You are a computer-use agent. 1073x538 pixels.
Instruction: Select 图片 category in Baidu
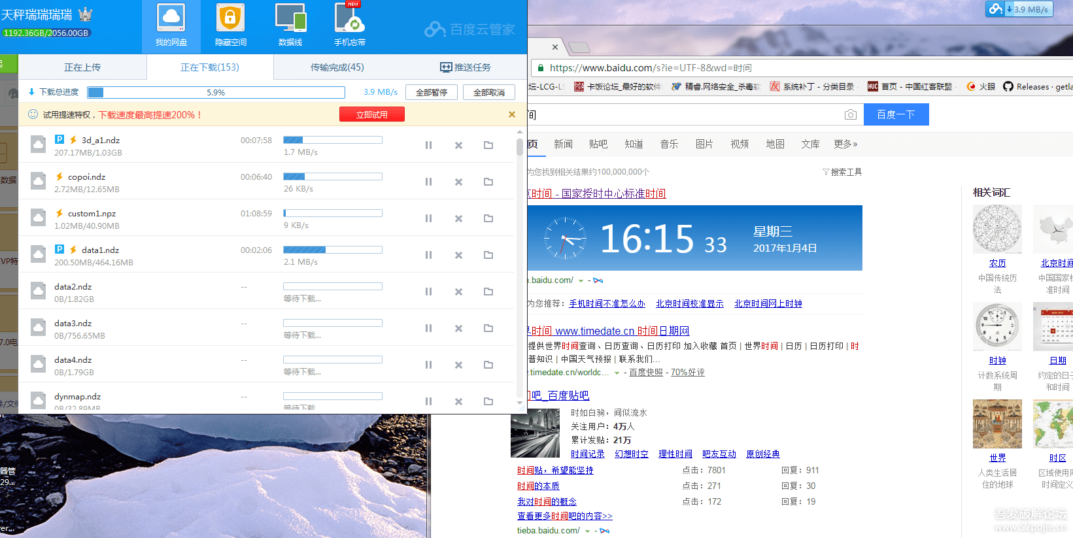tap(704, 144)
